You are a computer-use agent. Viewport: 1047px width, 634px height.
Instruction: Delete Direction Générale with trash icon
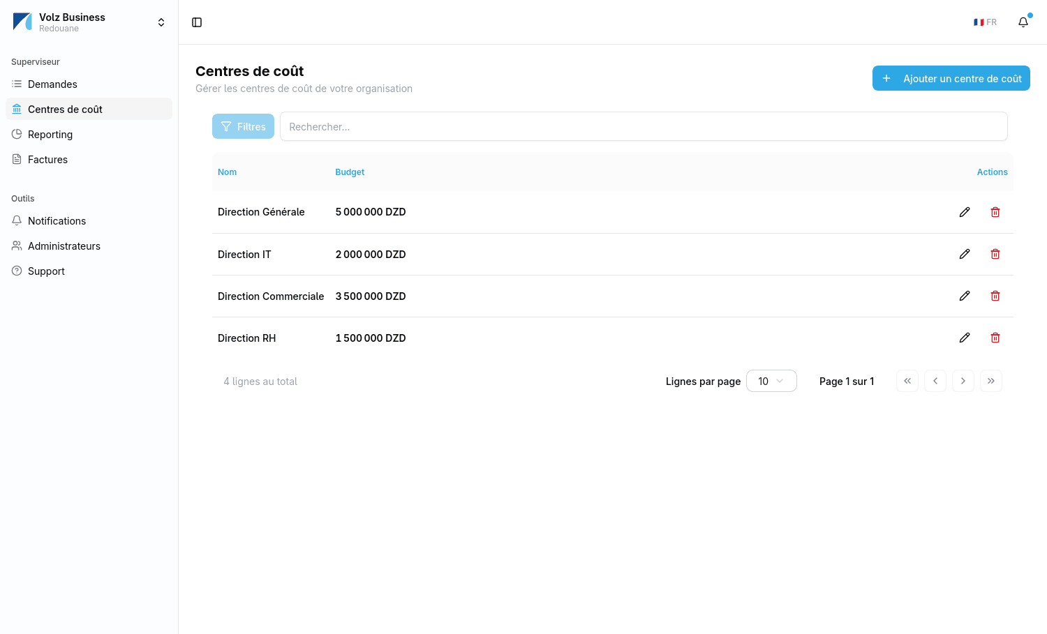995,212
